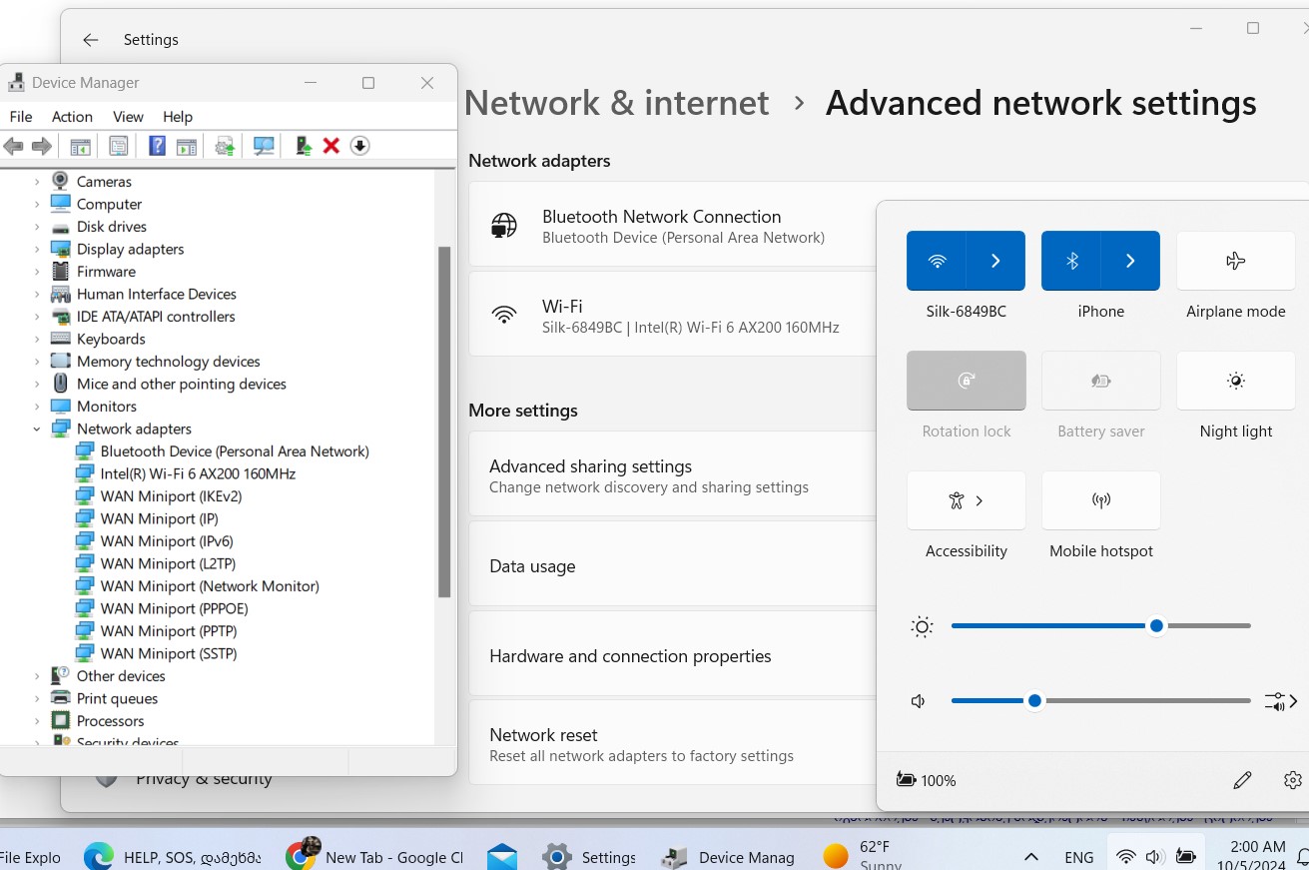The width and height of the screenshot is (1309, 870).
Task: Open the View menu in Device Manager
Action: [x=128, y=117]
